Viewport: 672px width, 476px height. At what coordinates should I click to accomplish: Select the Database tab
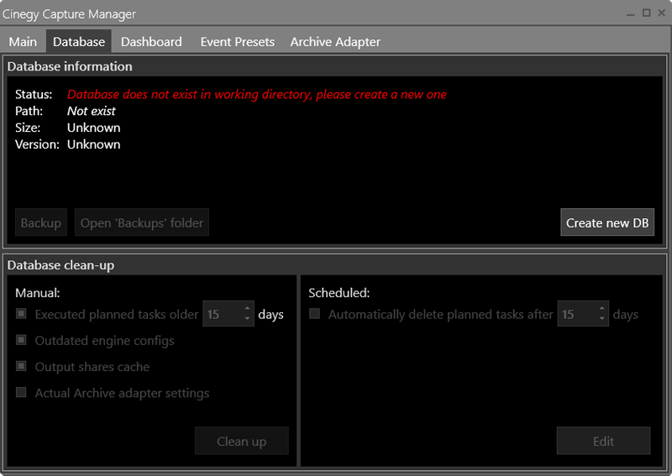[79, 42]
